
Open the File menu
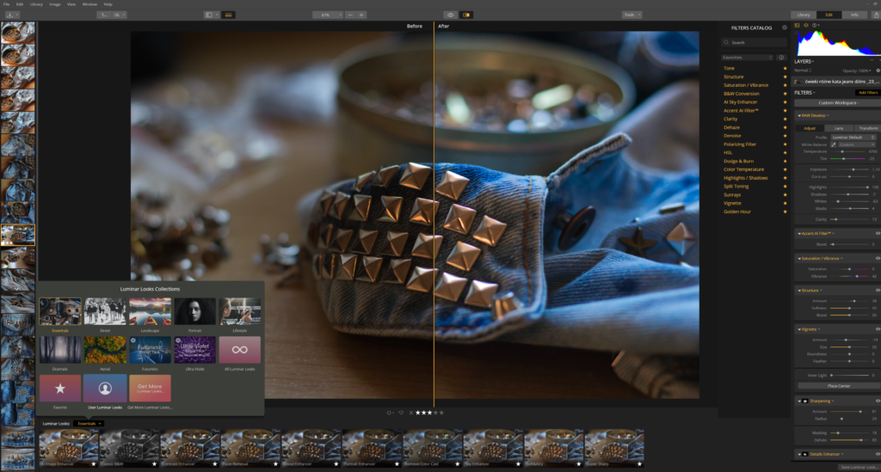7,4
